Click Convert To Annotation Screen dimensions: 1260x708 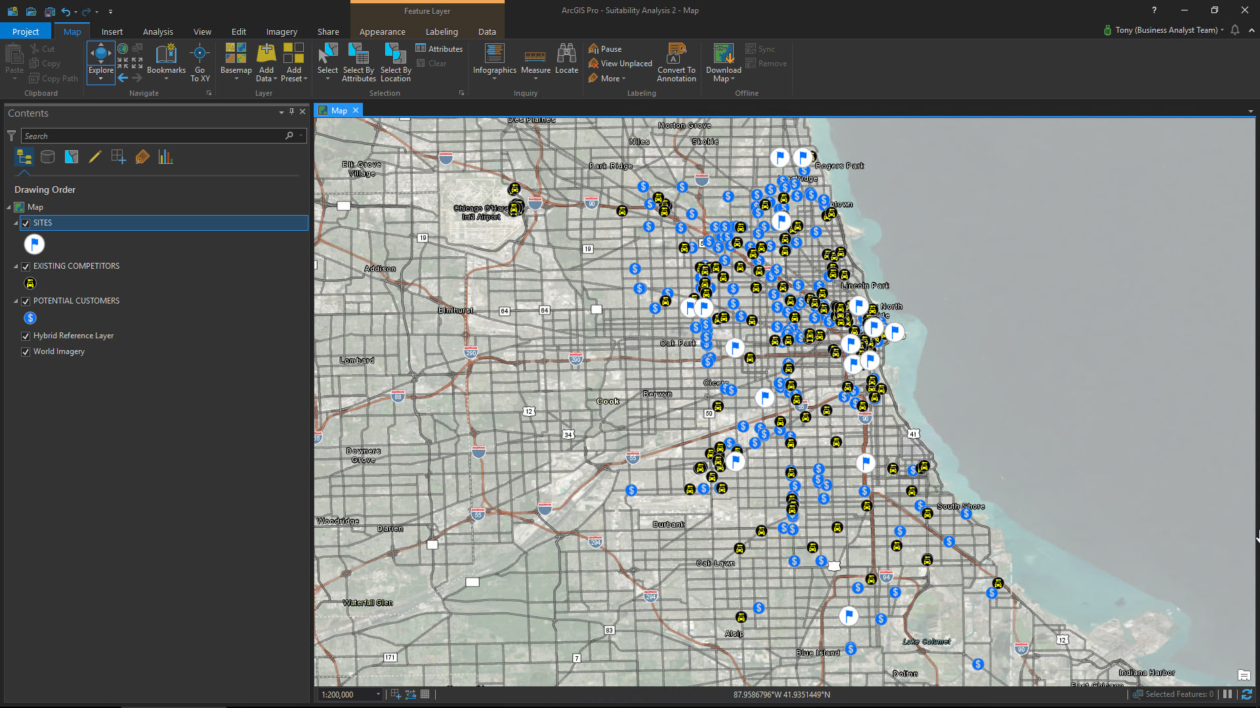[676, 63]
